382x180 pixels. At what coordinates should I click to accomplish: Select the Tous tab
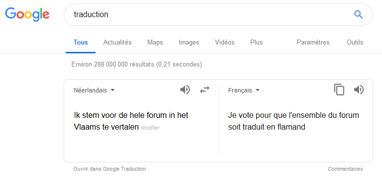tap(81, 43)
